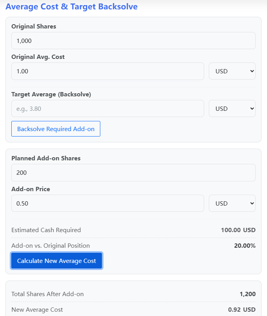Open the Original Avg. Cost currency dropdown
The height and width of the screenshot is (316, 267).
pyautogui.click(x=232, y=71)
